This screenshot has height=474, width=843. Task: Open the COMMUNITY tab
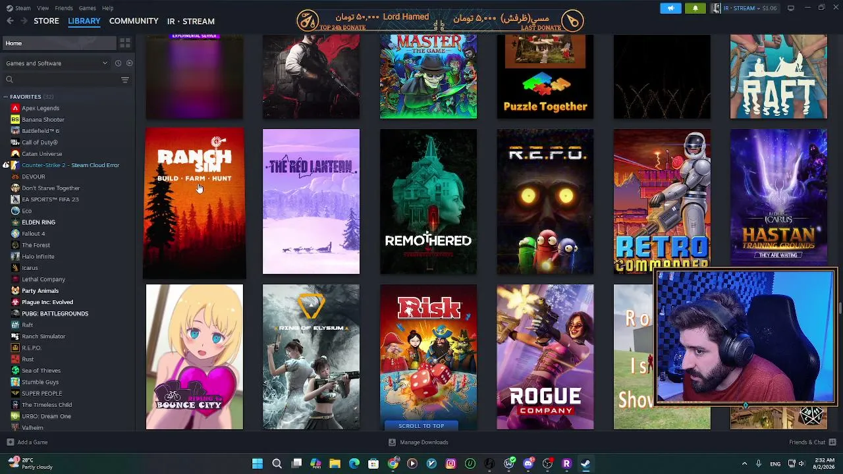[134, 21]
